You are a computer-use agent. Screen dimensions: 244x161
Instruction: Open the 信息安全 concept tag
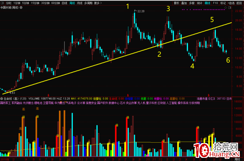pos(91,103)
